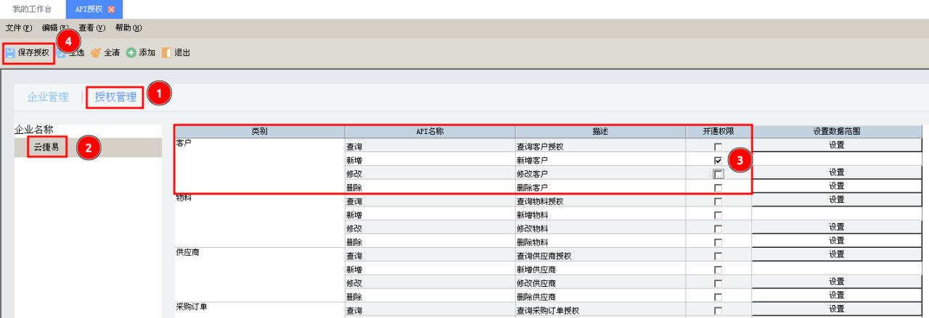The width and height of the screenshot is (929, 318).
Task: Check the 修改物料 permission checkbox
Action: [718, 229]
